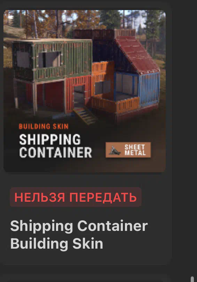The width and height of the screenshot is (197, 282).
Task: Click the BUILDING SKIN orange caption
Action: point(44,126)
